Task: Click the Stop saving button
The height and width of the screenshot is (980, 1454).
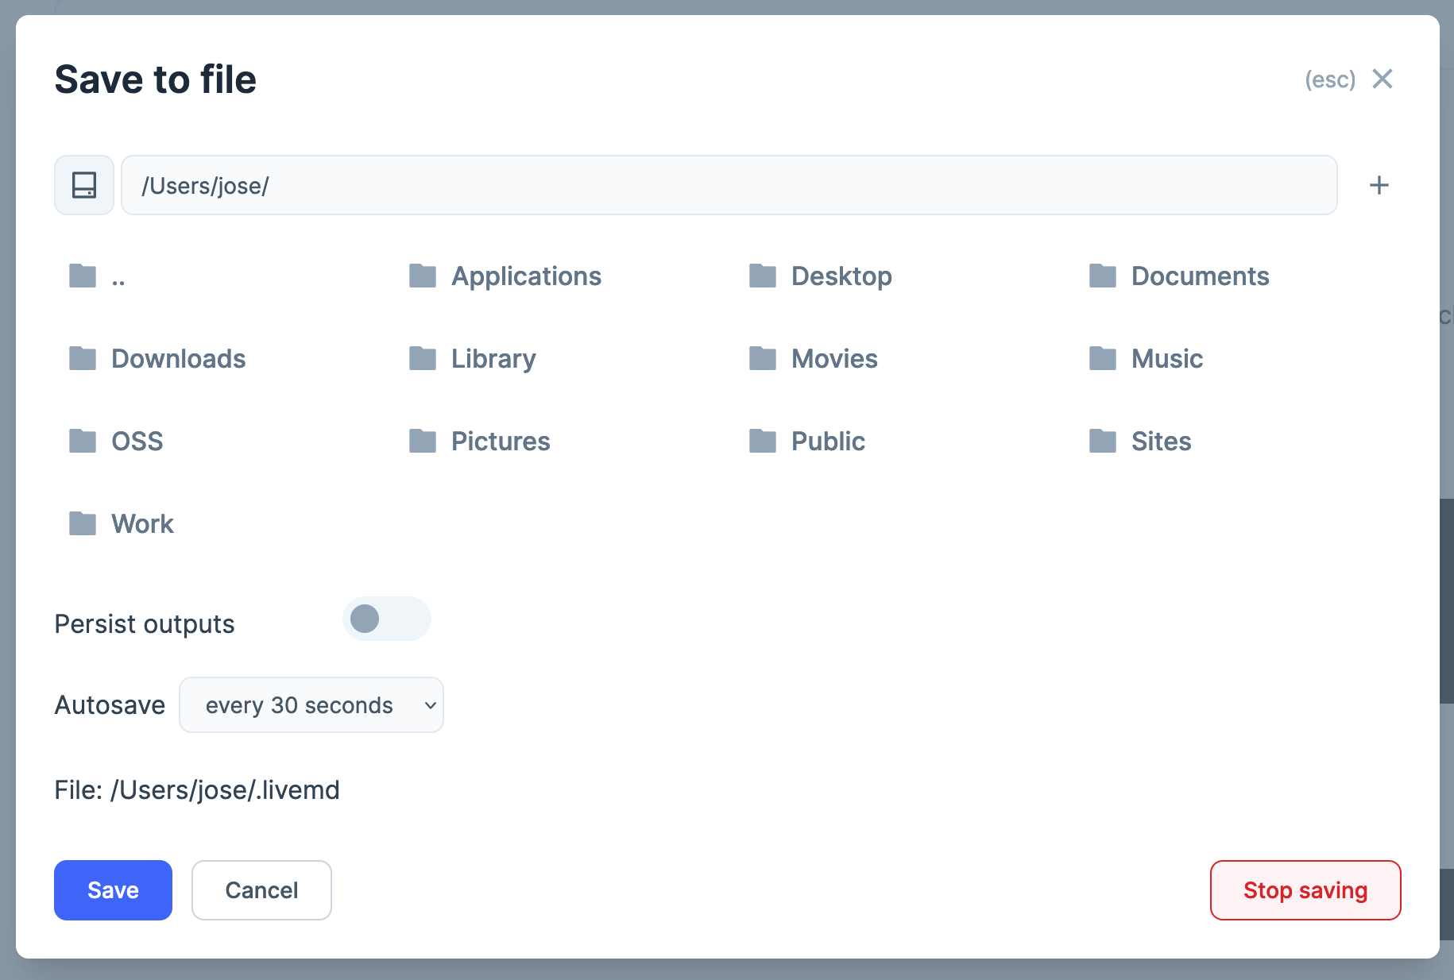Action: pos(1305,890)
